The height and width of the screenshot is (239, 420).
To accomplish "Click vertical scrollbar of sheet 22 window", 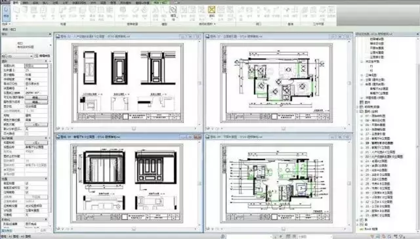I will [x=199, y=83].
